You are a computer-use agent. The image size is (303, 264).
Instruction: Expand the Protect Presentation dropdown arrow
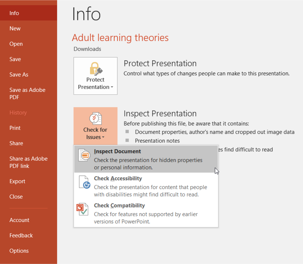(x=112, y=87)
